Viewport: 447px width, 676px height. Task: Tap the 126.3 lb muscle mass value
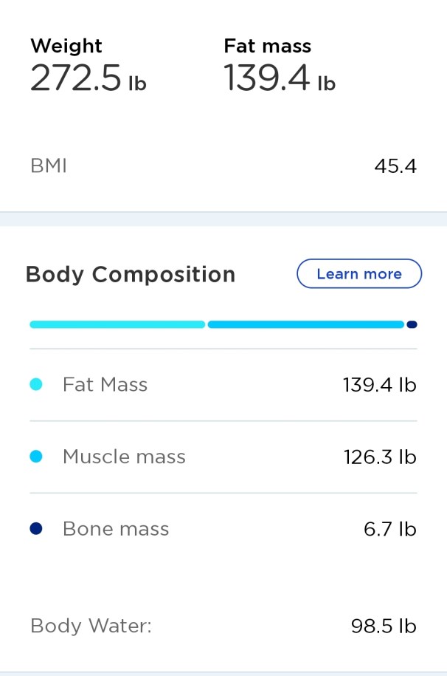point(380,457)
